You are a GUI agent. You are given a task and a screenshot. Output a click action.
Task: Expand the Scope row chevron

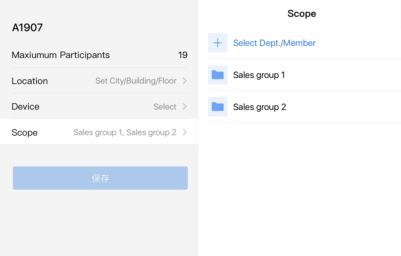click(184, 132)
